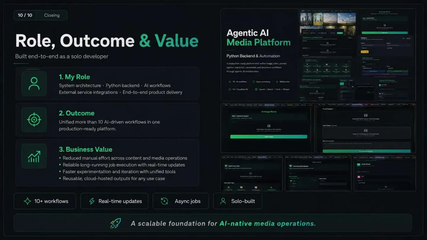This screenshot has height=240, width=427.
Task: Click the bullet about reusable cloud-hosted outputs
Action: (x=112, y=178)
